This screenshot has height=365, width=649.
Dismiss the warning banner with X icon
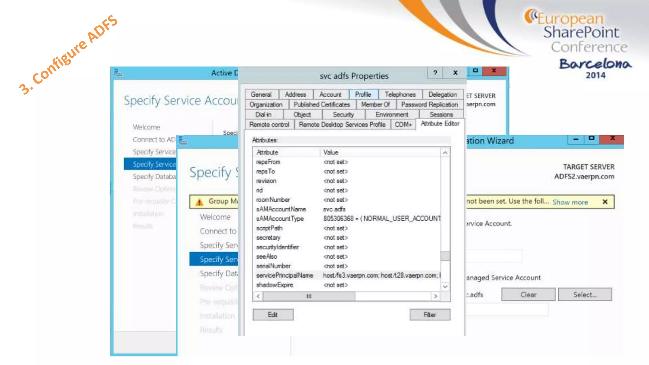coord(605,202)
